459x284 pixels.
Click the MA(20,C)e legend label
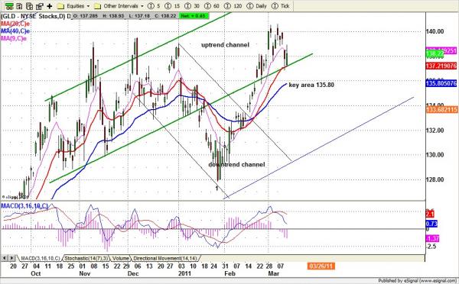point(15,24)
